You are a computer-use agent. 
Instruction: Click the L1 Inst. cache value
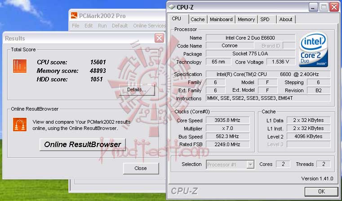[x=308, y=128]
